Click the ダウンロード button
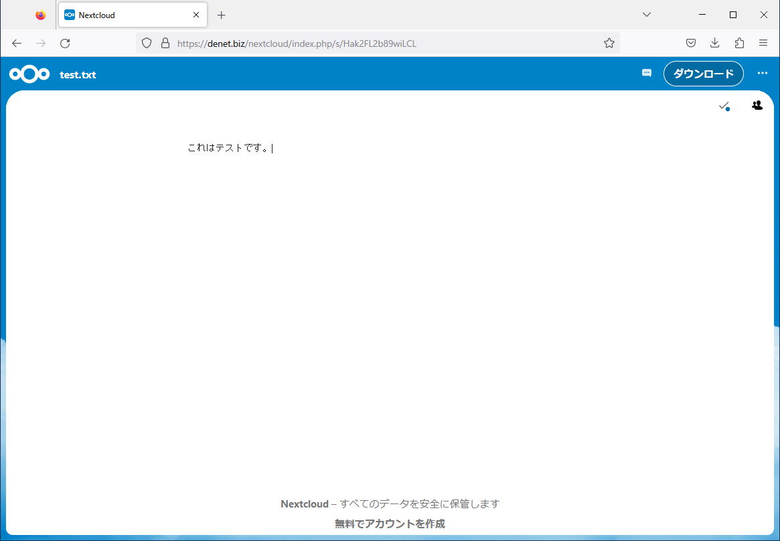Viewport: 780px width, 541px height. click(704, 74)
